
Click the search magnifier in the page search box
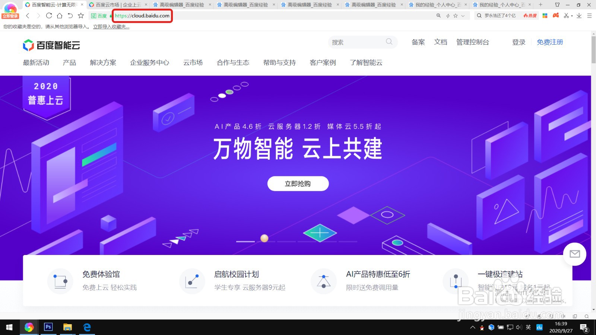[389, 42]
